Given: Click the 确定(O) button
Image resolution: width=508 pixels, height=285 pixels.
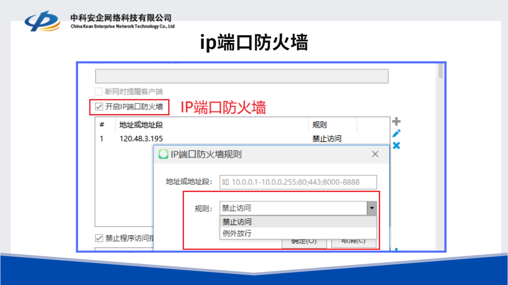Looking at the screenshot, I should pyautogui.click(x=304, y=242).
